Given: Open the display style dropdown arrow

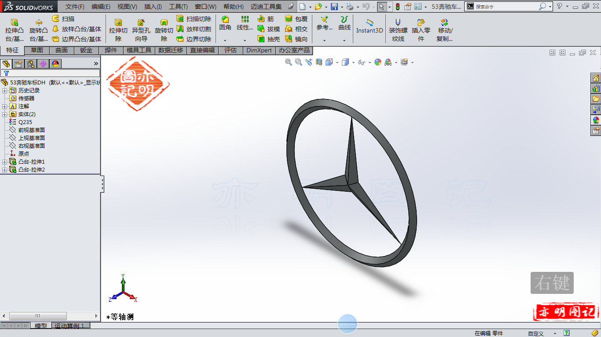Looking at the screenshot, I should [x=353, y=62].
